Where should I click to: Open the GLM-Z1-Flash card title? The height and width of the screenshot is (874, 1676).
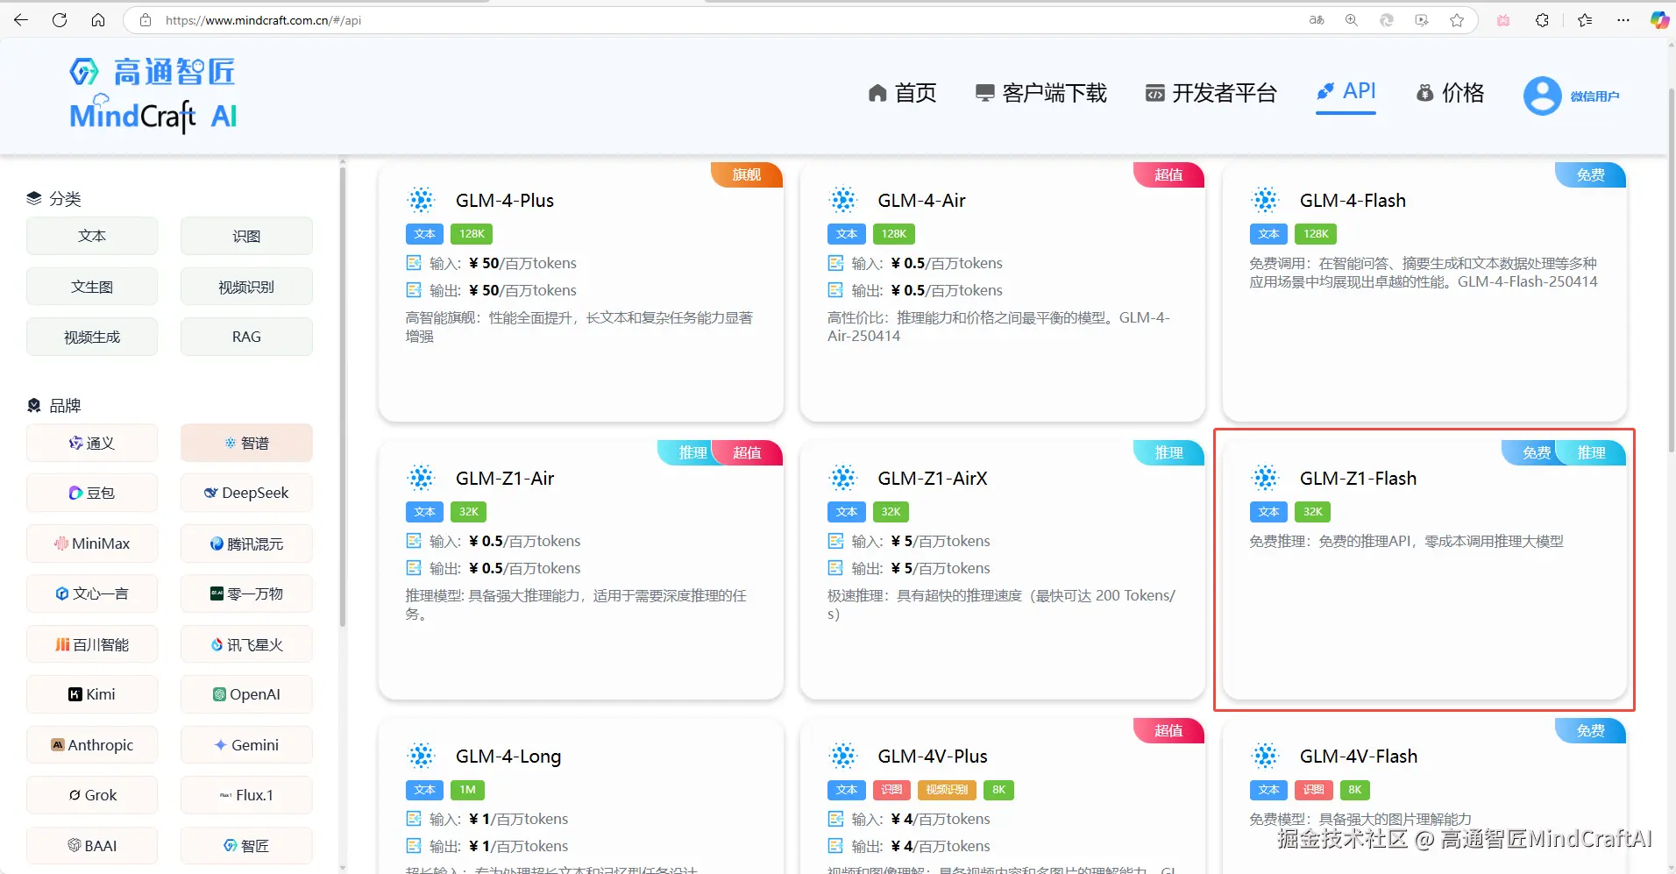pyautogui.click(x=1358, y=479)
